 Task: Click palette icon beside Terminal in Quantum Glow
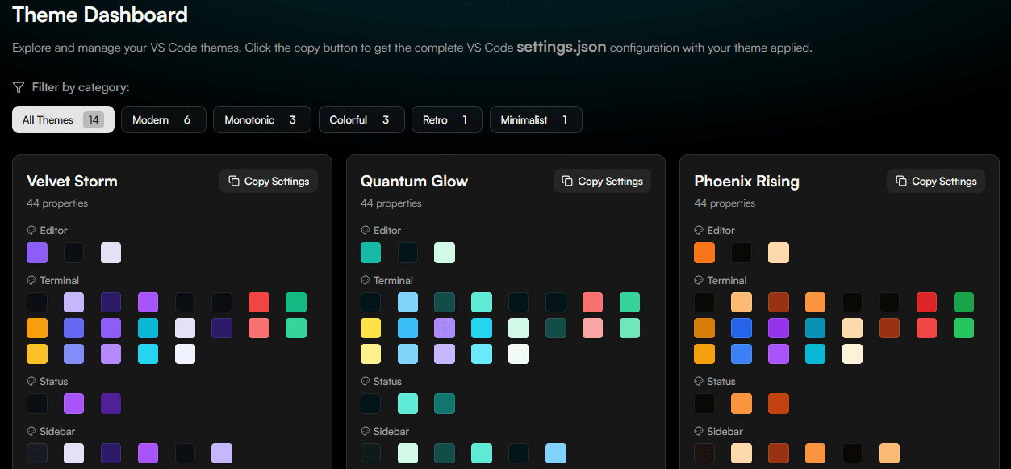click(366, 280)
